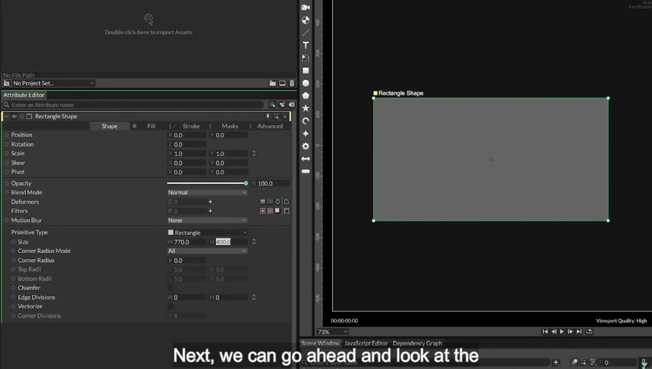Image resolution: width=652 pixels, height=369 pixels.
Task: Select the Rectangle shape tool
Action: point(306,71)
